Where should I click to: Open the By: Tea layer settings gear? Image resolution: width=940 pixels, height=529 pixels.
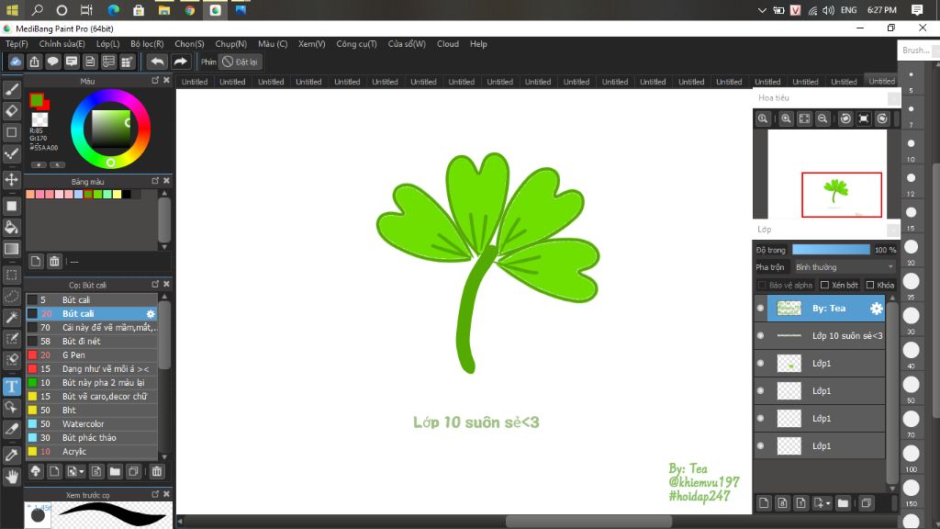point(876,309)
